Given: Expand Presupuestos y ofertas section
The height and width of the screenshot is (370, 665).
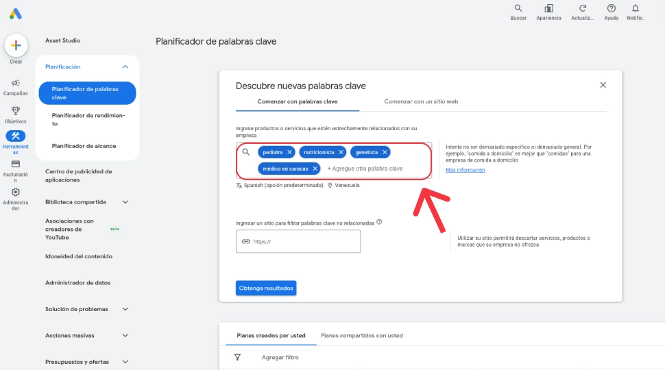Looking at the screenshot, I should coord(125,362).
